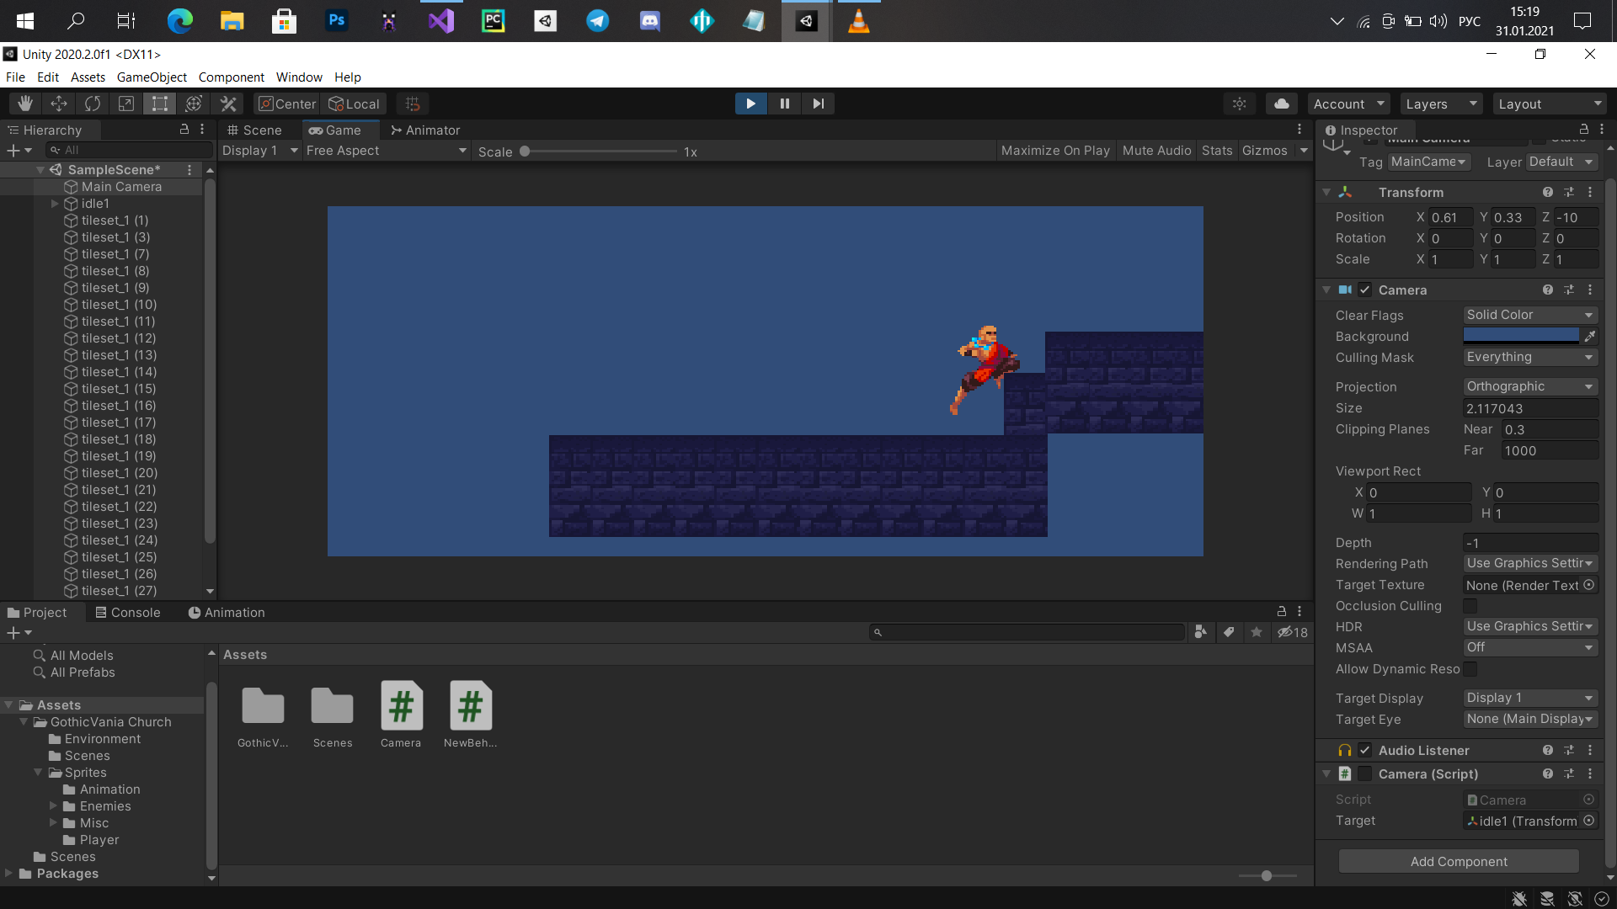1617x909 pixels.
Task: Open Visual Studio from taskbar
Action: (x=441, y=20)
